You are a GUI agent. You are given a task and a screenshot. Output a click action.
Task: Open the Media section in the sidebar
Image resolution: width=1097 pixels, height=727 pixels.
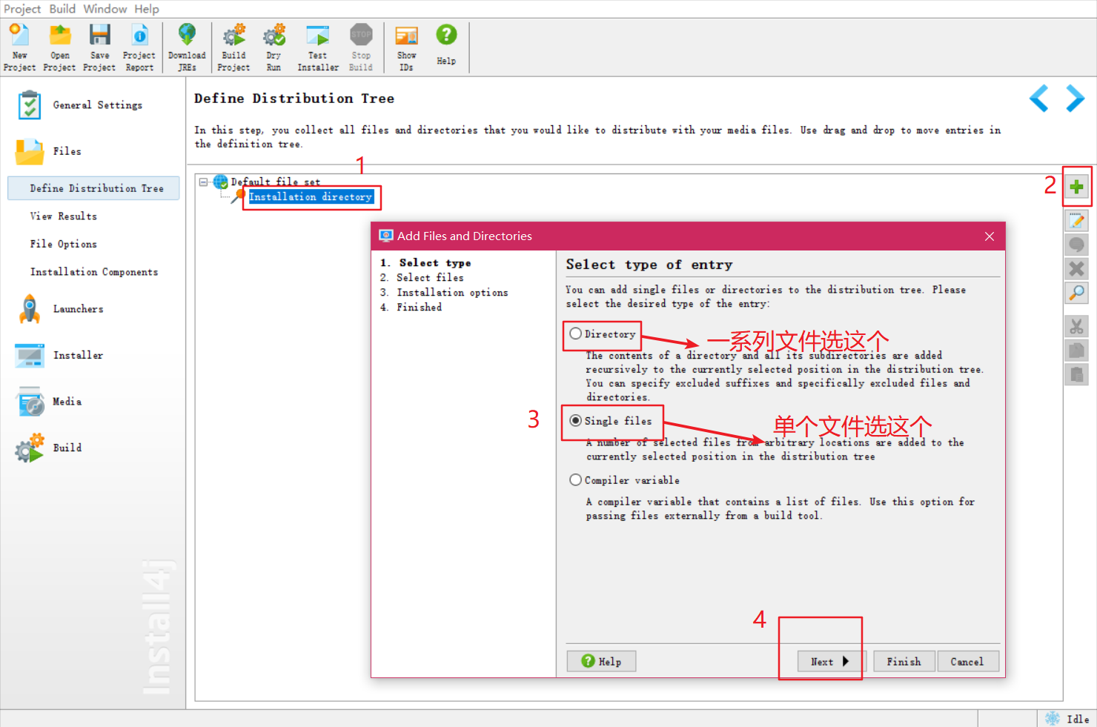pos(67,401)
